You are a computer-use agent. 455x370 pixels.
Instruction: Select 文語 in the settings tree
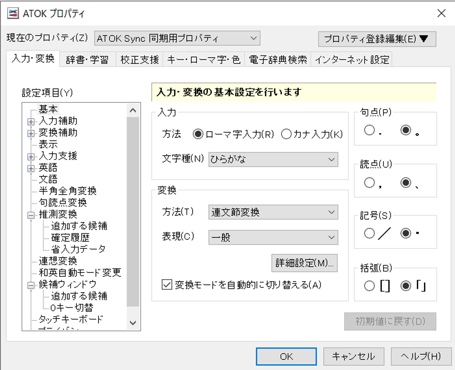(x=48, y=179)
